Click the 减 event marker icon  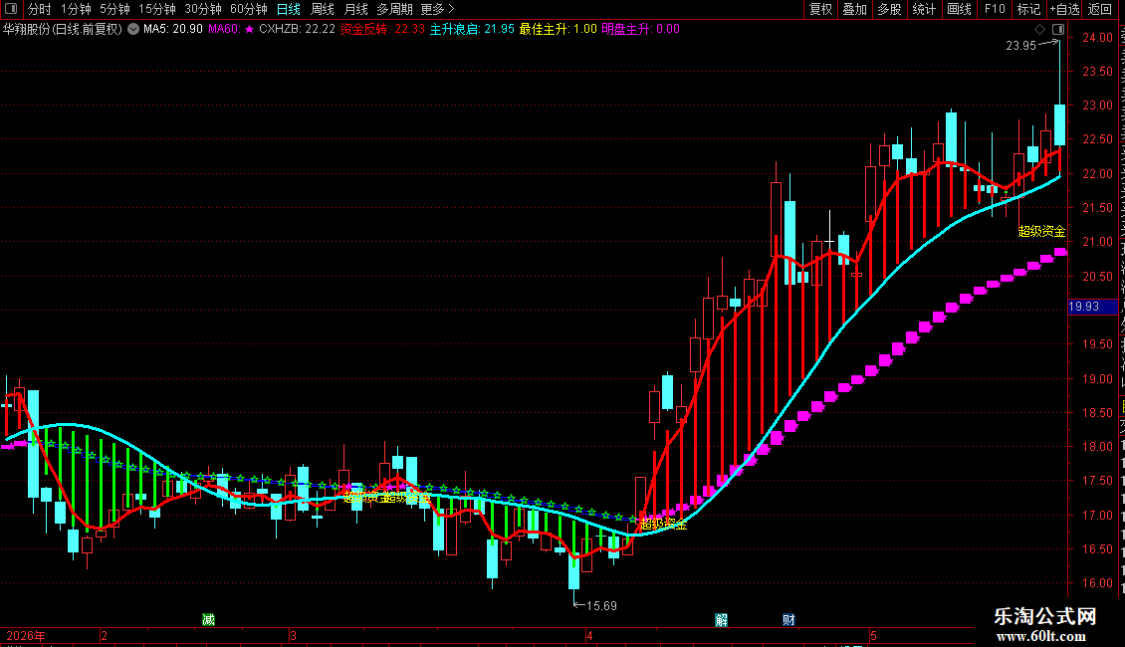coord(208,620)
